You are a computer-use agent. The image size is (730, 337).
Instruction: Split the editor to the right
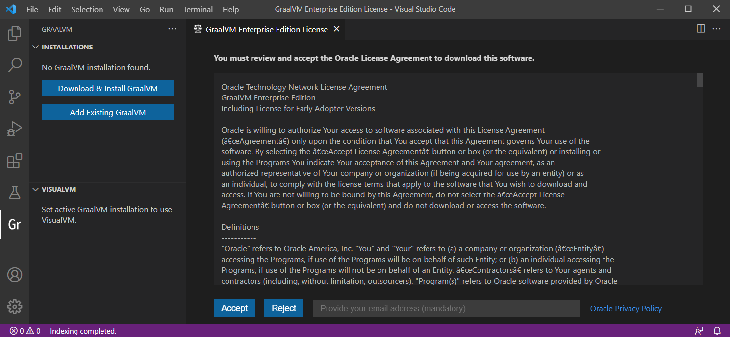point(701,29)
